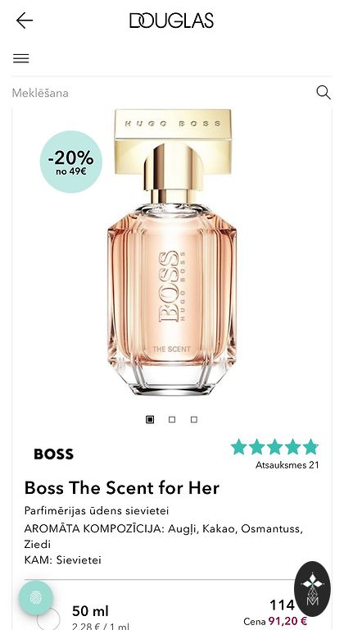The height and width of the screenshot is (630, 344).
Task: Switch to the second image dot
Action: [x=172, y=419]
